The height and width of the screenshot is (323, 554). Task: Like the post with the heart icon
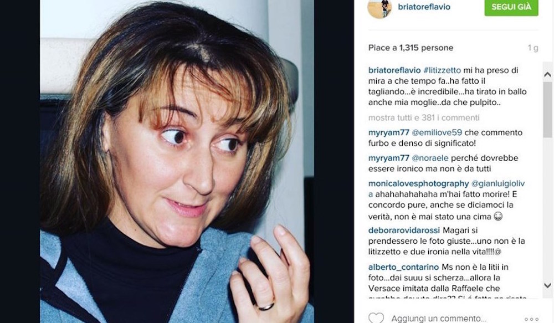[376, 318]
